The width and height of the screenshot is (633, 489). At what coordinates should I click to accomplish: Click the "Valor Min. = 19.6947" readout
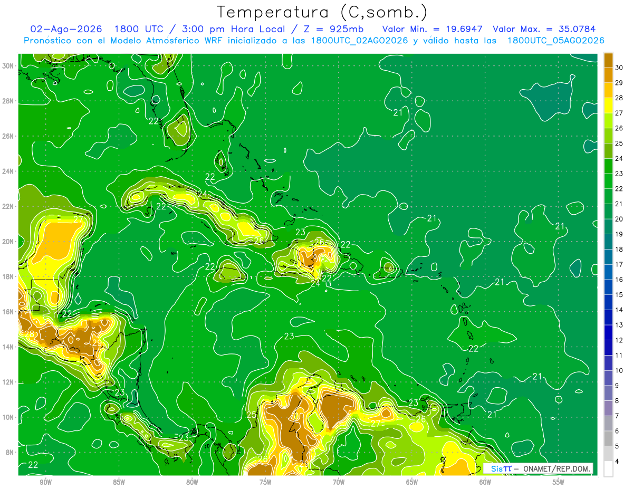(432, 29)
